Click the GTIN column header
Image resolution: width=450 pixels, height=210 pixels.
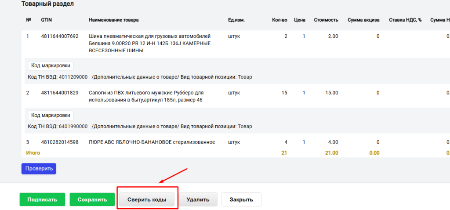[x=47, y=20]
